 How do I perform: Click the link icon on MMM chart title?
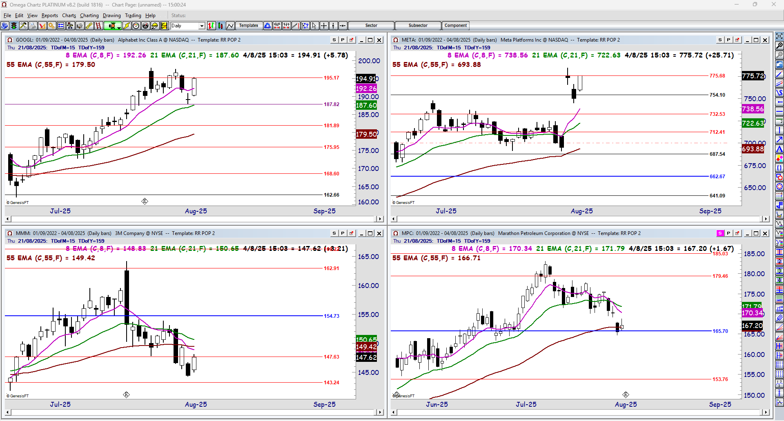pyautogui.click(x=352, y=233)
